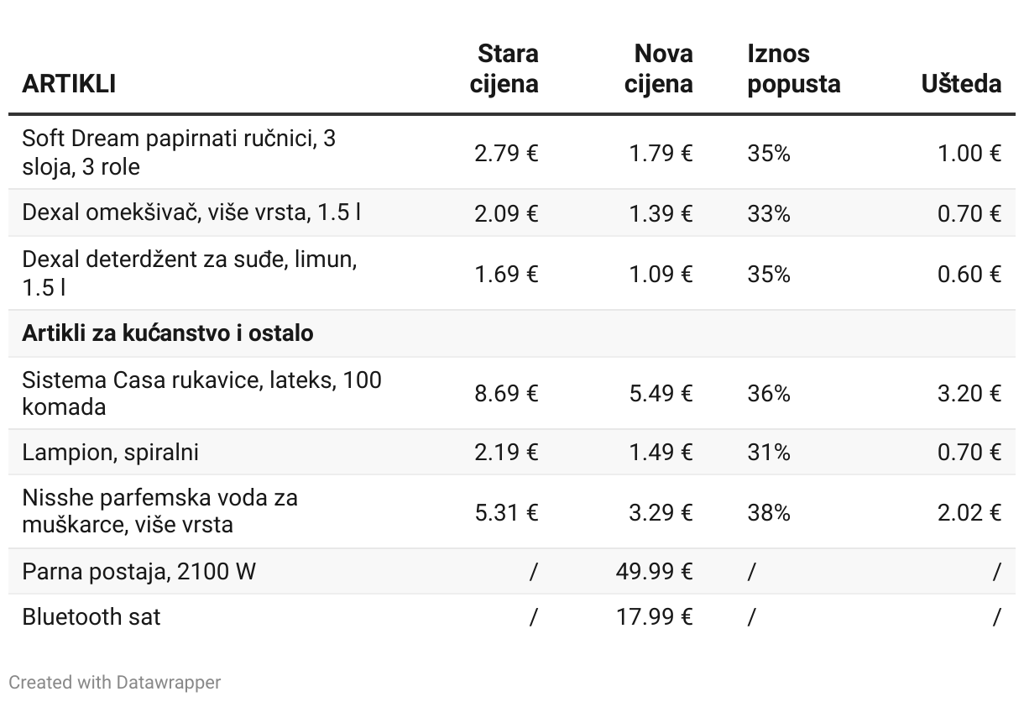Image resolution: width=1024 pixels, height=702 pixels.
Task: Click the Stara cijena column header
Action: pyautogui.click(x=504, y=69)
